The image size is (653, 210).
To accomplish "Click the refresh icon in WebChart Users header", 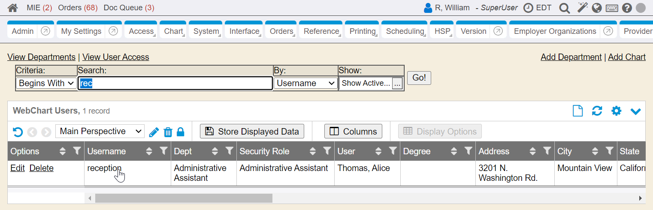I will pos(597,111).
